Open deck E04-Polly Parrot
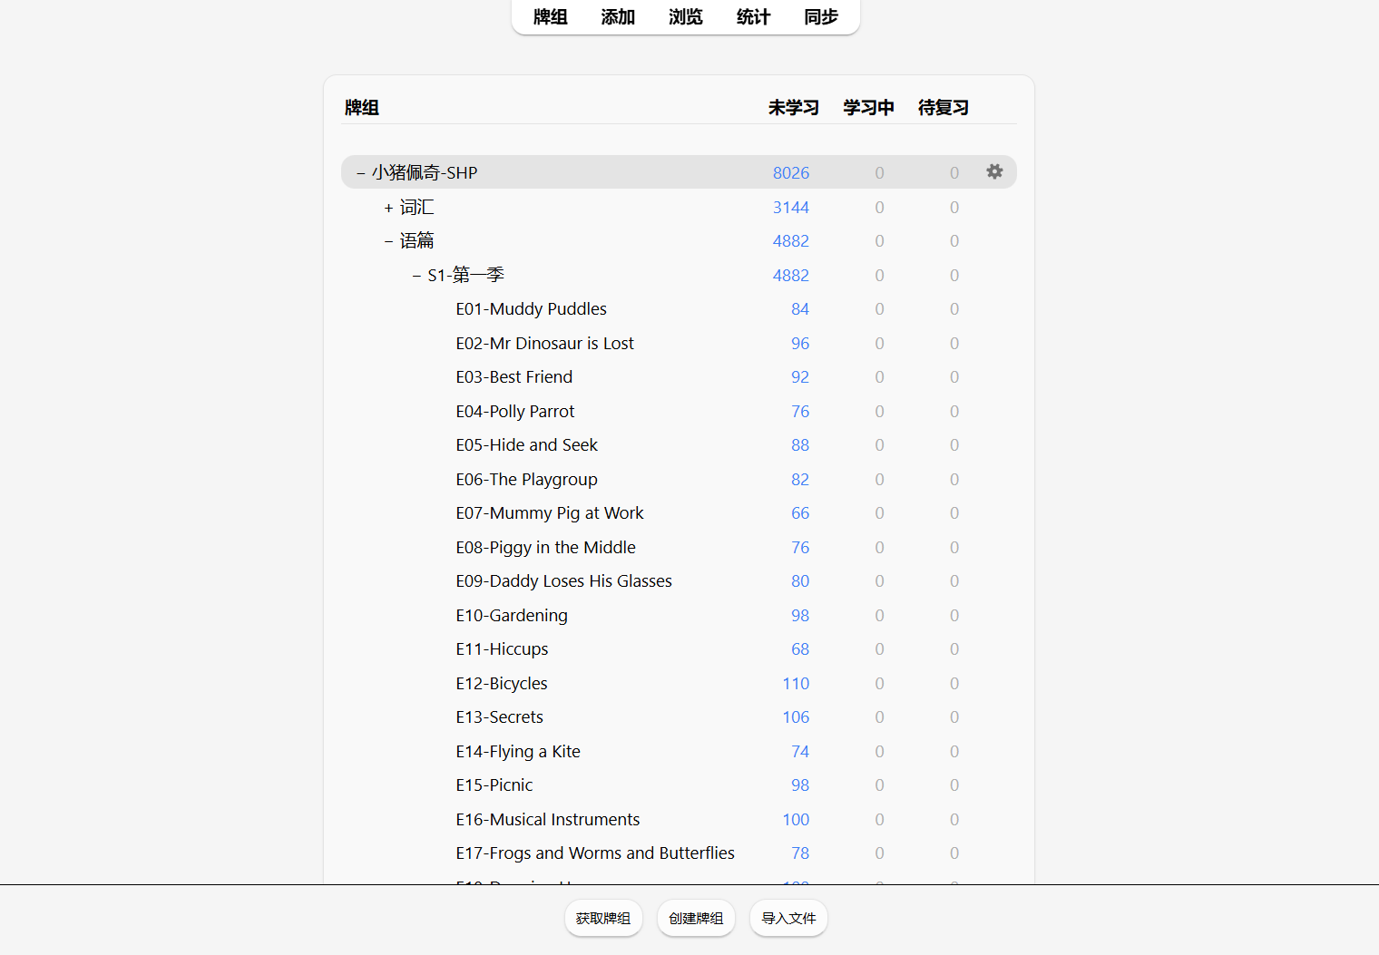Viewport: 1379px width, 955px height. tap(514, 412)
